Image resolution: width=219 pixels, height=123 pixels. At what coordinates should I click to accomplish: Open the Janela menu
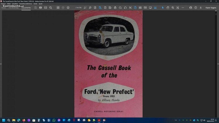(35, 4)
